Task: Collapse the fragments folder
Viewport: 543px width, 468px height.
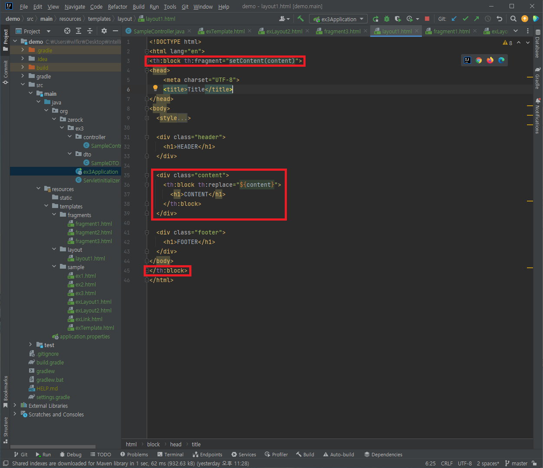Action: (x=54, y=215)
